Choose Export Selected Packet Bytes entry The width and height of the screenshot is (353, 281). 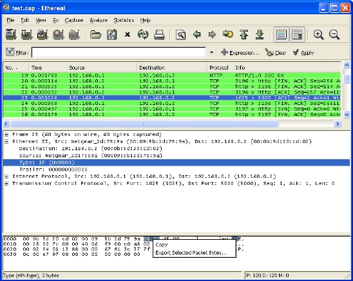click(x=195, y=253)
